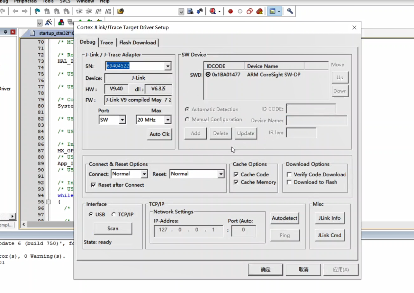Uncomment the selection
Image resolution: width=414 pixels, height=293 pixels.
tap(108, 11)
